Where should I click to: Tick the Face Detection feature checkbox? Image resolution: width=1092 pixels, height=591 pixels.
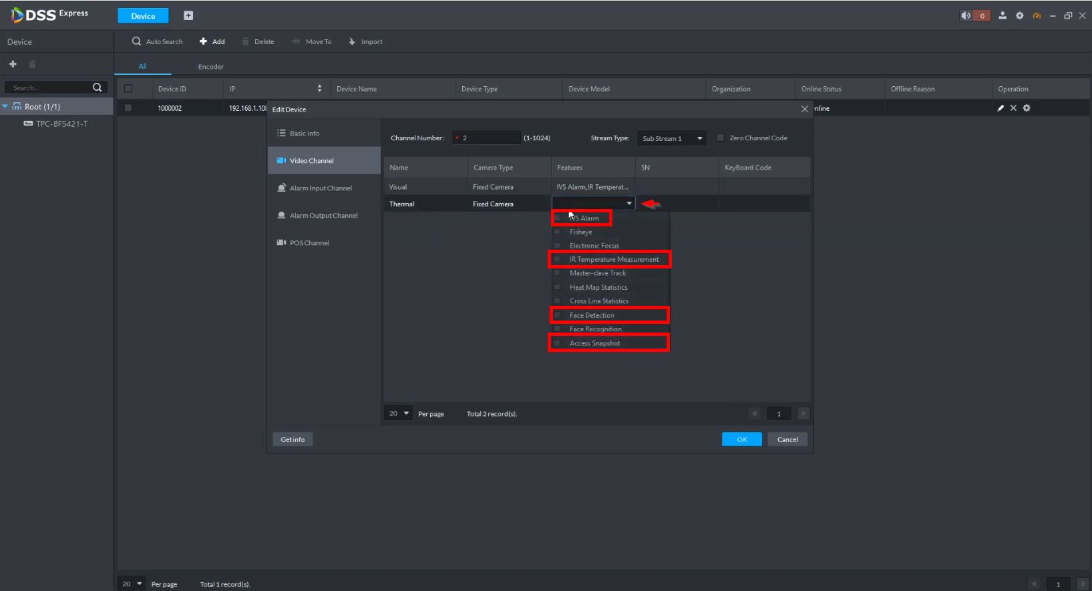[x=557, y=315]
